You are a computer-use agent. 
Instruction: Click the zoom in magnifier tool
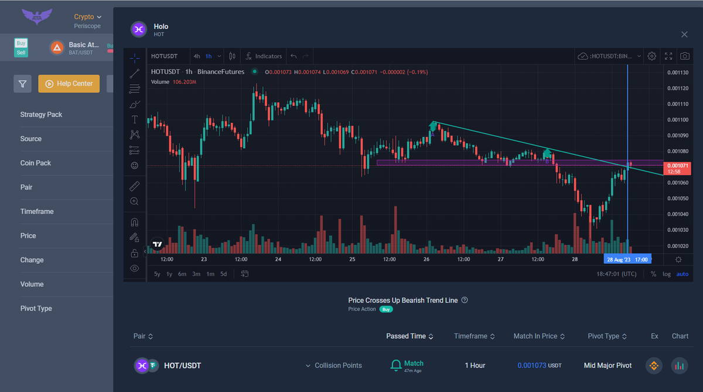(135, 201)
